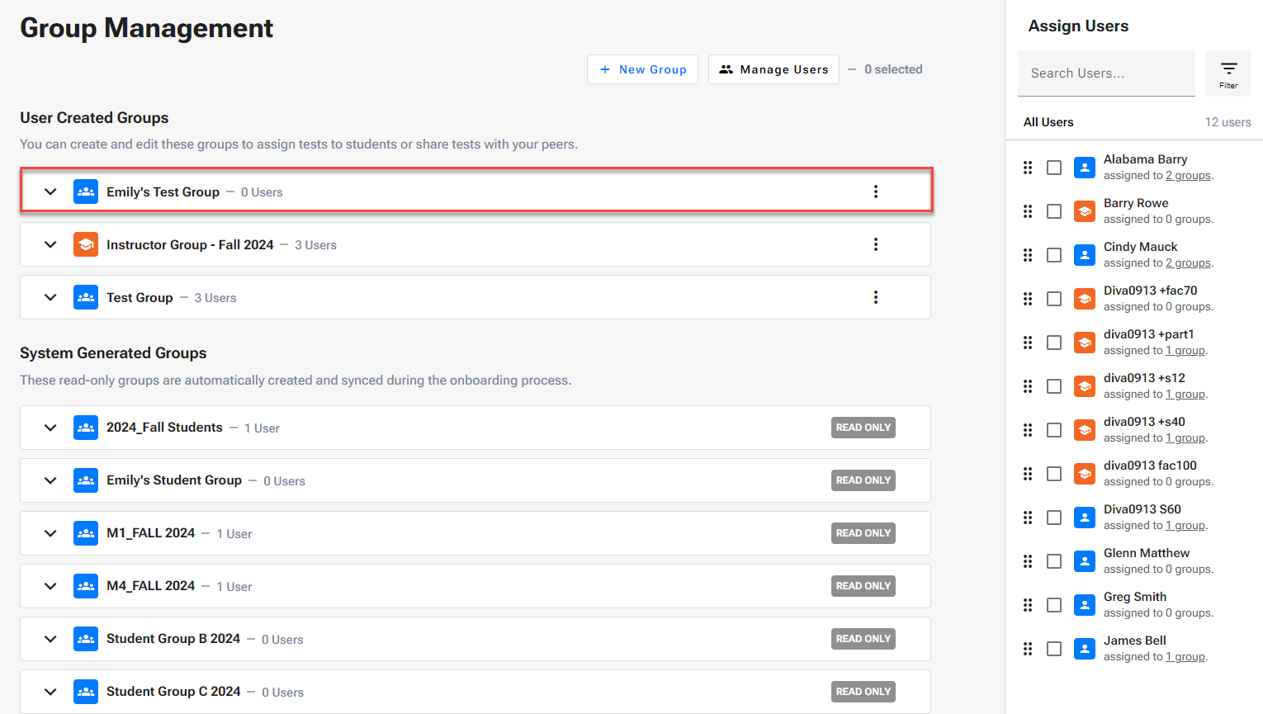Open three-dot menu for Emily's Test Group
This screenshot has width=1263, height=714.
pos(875,192)
